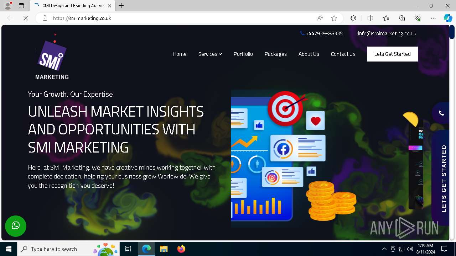Image resolution: width=456 pixels, height=256 pixels.
Task: Click the taskbar search box
Action: coord(68,249)
